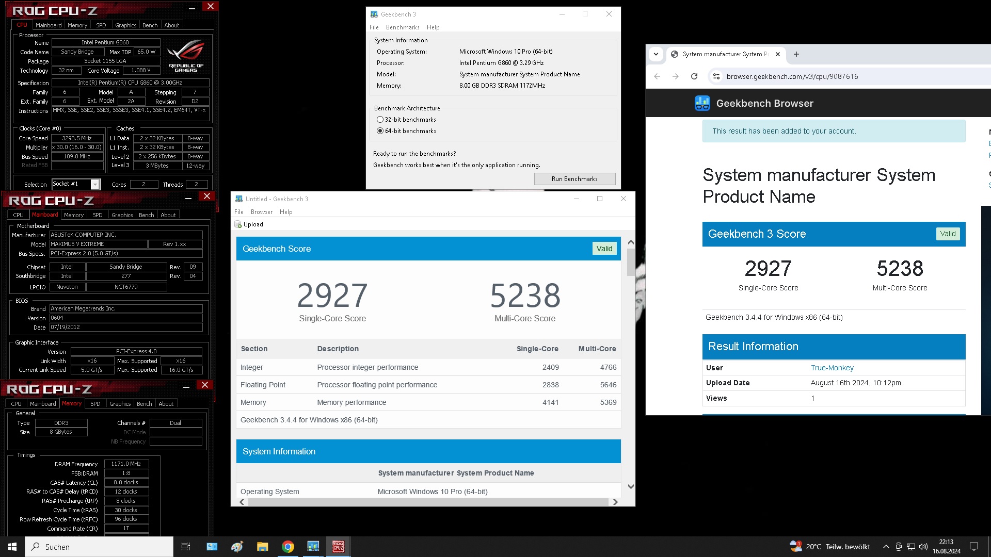The height and width of the screenshot is (557, 991).
Task: Open About tab in top CPU-Z
Action: (x=172, y=25)
